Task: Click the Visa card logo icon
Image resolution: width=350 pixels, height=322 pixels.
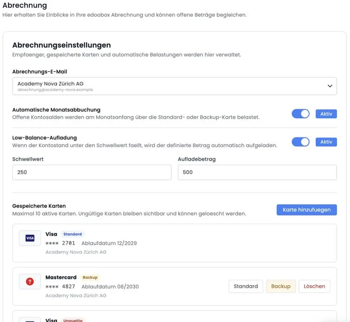Action: click(29, 238)
